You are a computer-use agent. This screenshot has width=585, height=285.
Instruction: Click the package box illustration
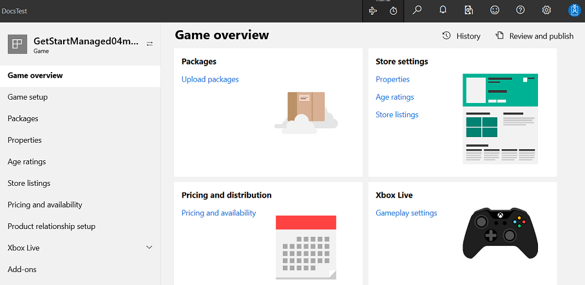[306, 113]
